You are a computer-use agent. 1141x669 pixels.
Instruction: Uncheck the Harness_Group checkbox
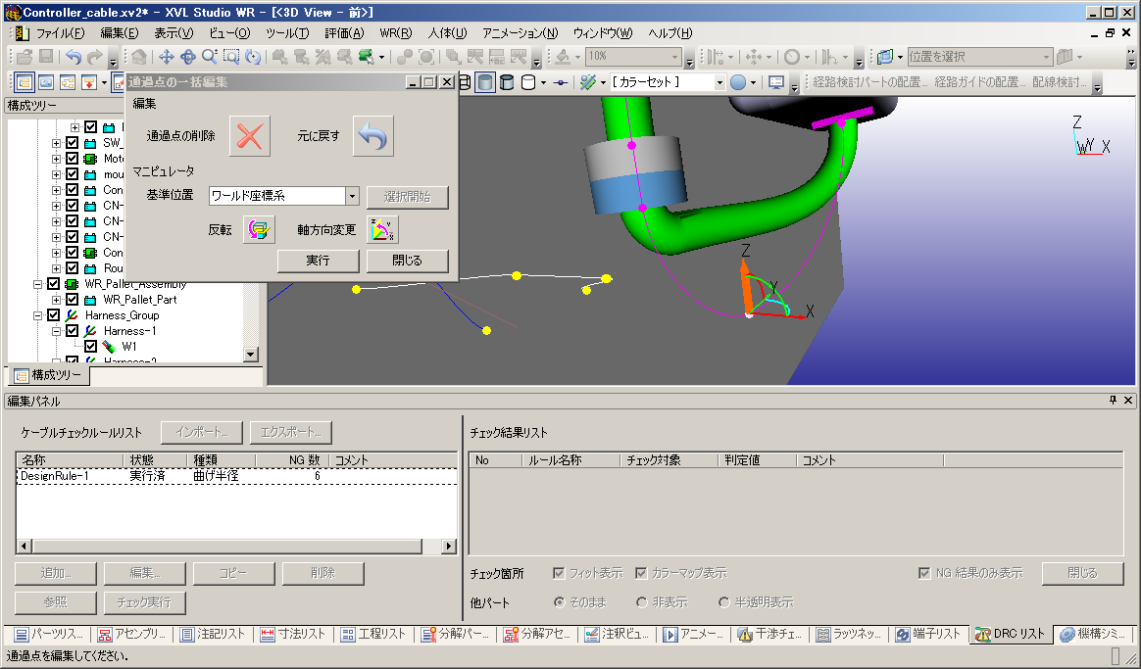click(53, 315)
